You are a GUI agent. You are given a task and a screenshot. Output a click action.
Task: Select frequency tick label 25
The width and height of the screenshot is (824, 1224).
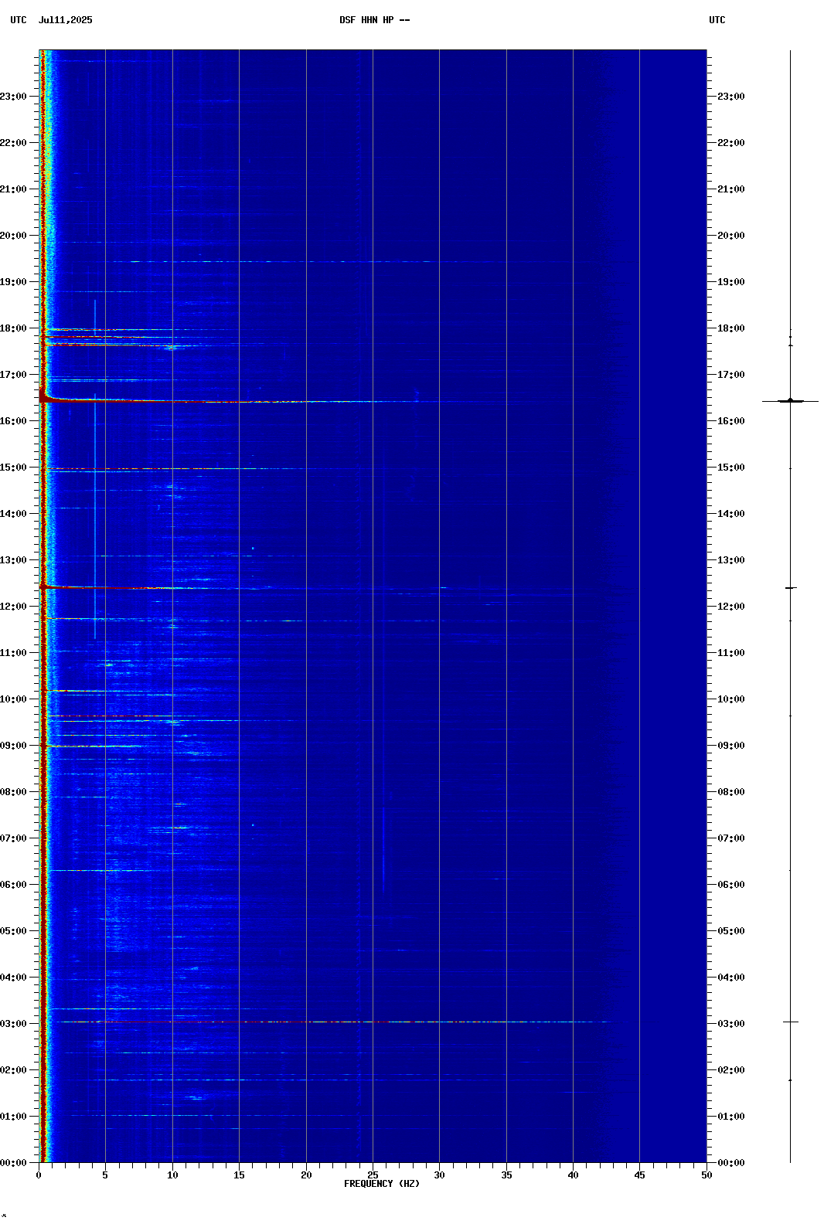(x=373, y=1175)
